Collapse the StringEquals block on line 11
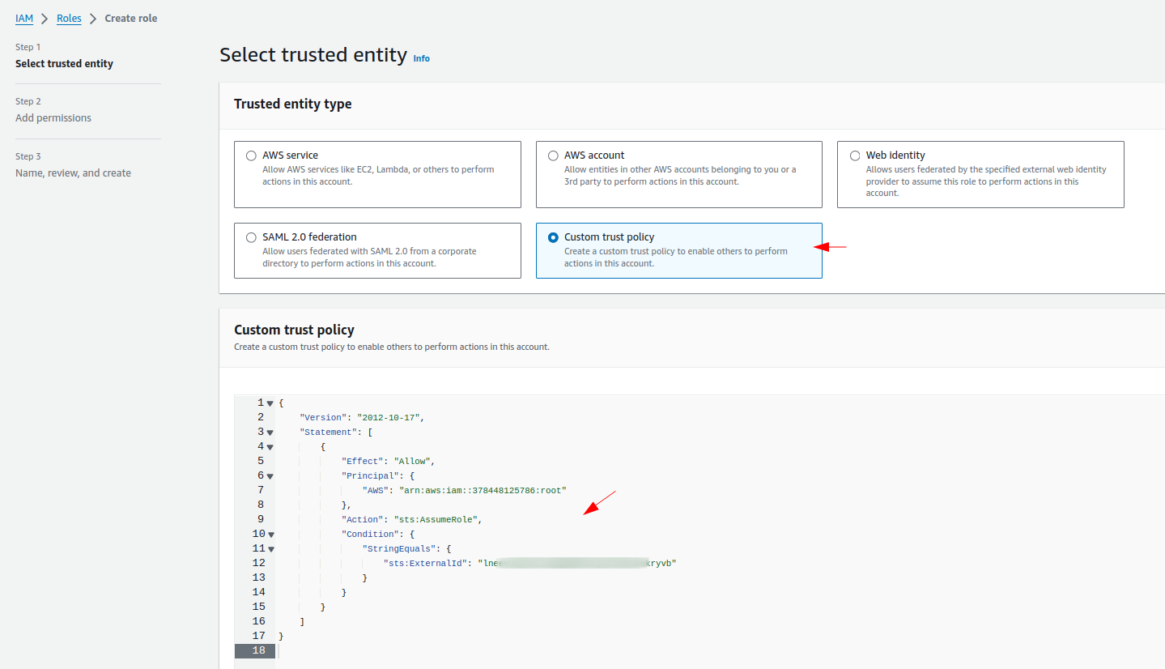This screenshot has height=669, width=1165. coord(270,549)
